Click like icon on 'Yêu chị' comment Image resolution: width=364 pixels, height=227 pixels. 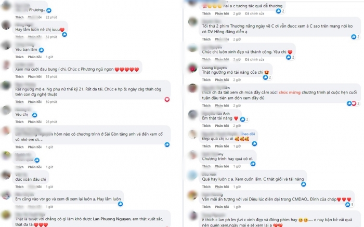click(x=35, y=115)
